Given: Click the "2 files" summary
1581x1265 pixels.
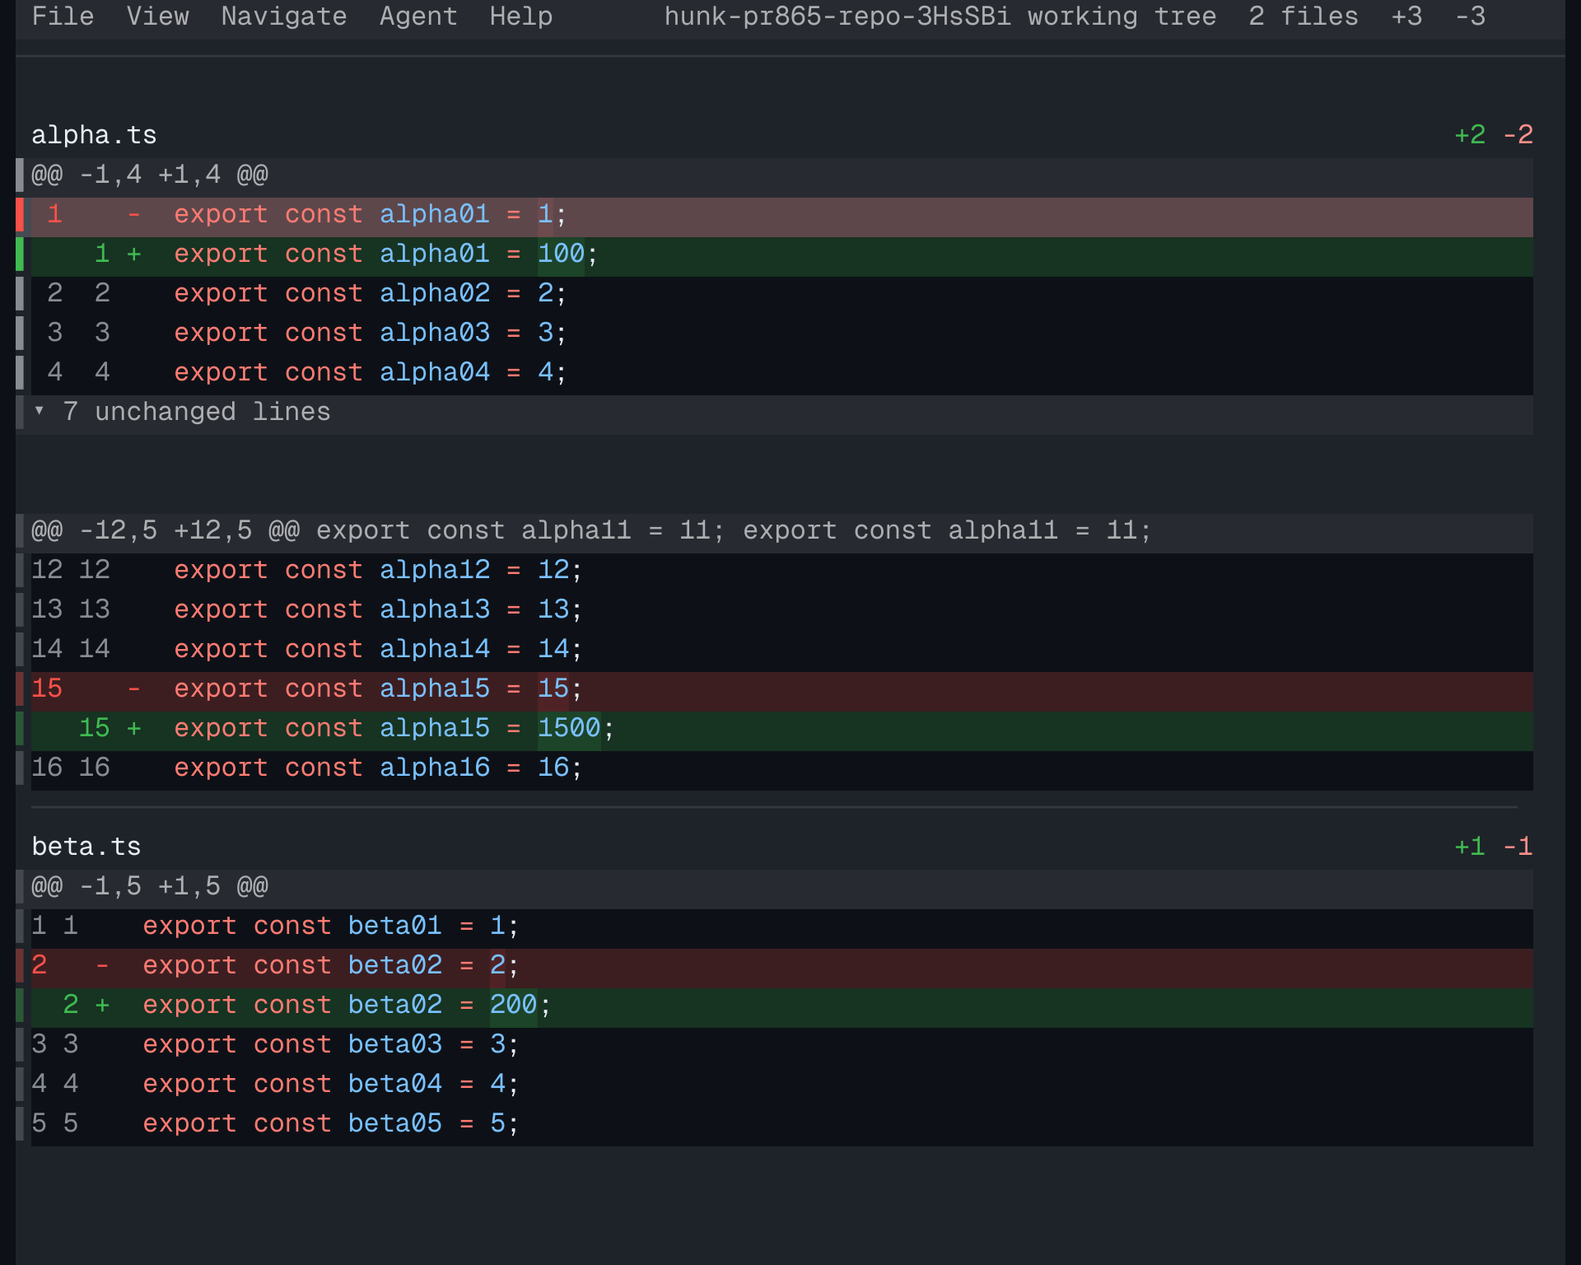Looking at the screenshot, I should click(x=1303, y=16).
